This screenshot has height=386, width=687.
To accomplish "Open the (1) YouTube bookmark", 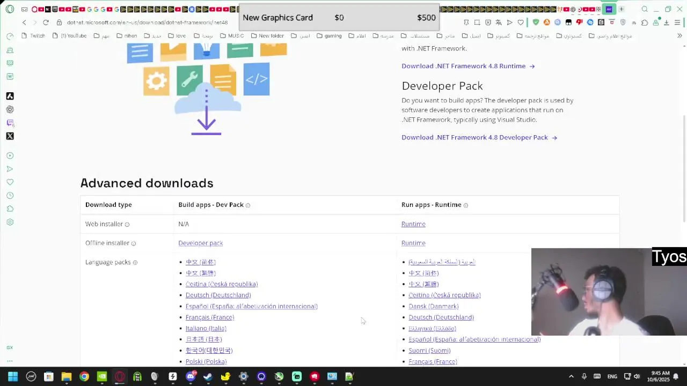I will coord(69,36).
